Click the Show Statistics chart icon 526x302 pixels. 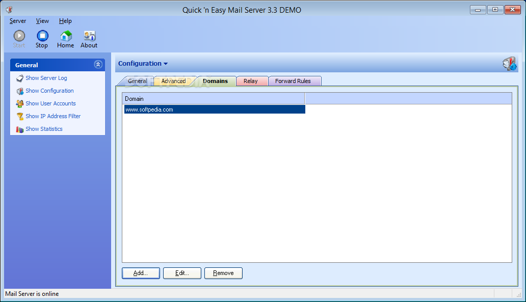pyautogui.click(x=20, y=129)
